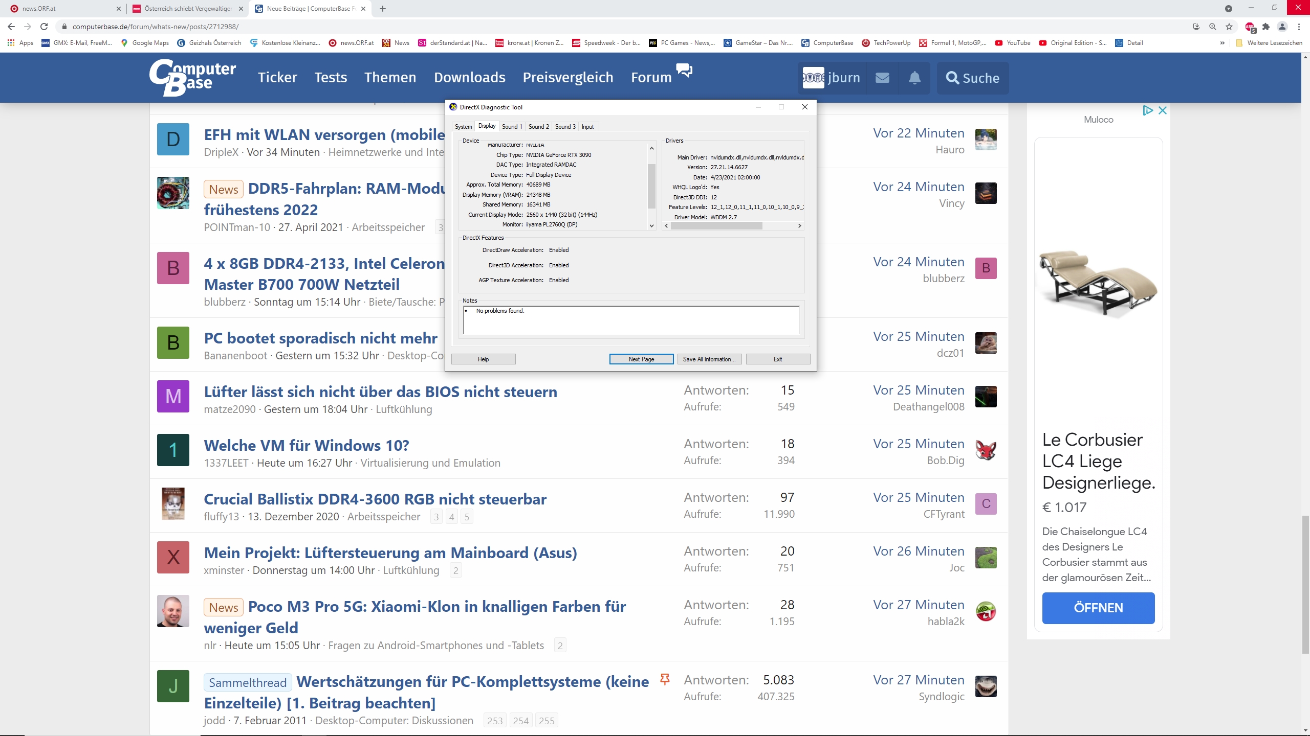Screen dimensions: 1310x736
Task: Click the Le Corbusier lounge chair image
Action: pyautogui.click(x=1098, y=284)
